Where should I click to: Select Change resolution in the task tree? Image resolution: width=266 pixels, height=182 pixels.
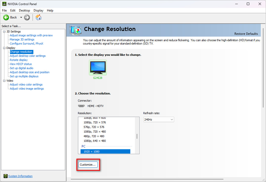coord(21,52)
